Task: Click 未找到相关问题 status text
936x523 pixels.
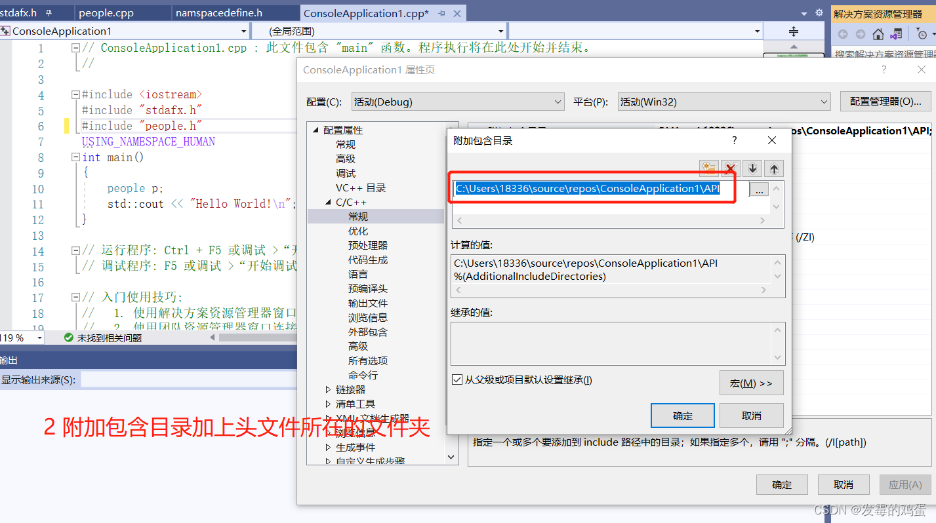Action: 110,338
